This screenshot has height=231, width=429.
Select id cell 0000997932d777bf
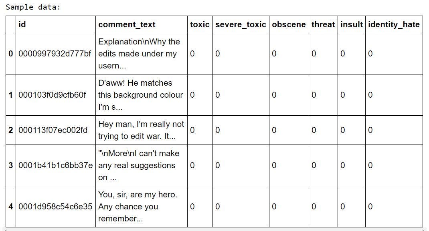pos(55,54)
